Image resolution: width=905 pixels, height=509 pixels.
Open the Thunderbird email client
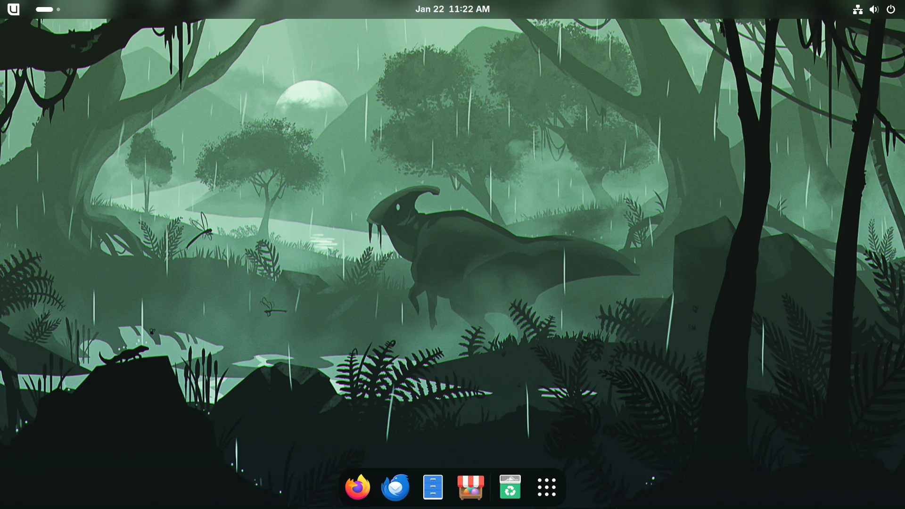(x=395, y=487)
